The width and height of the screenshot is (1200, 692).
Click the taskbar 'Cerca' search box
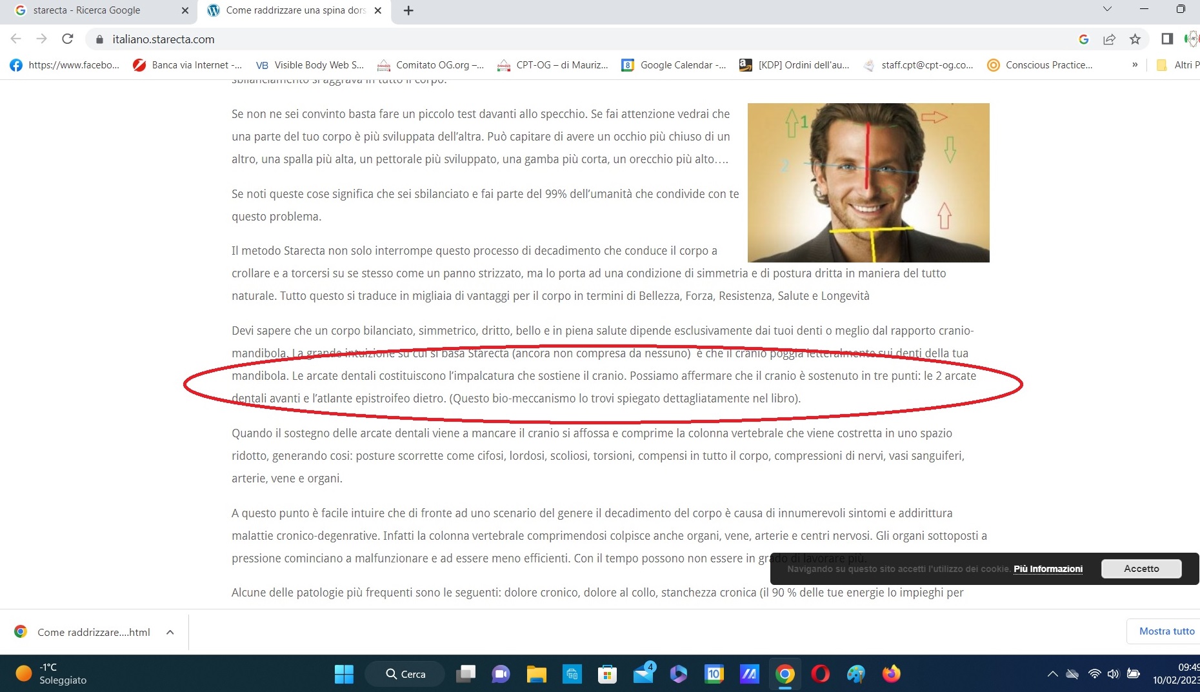click(405, 674)
